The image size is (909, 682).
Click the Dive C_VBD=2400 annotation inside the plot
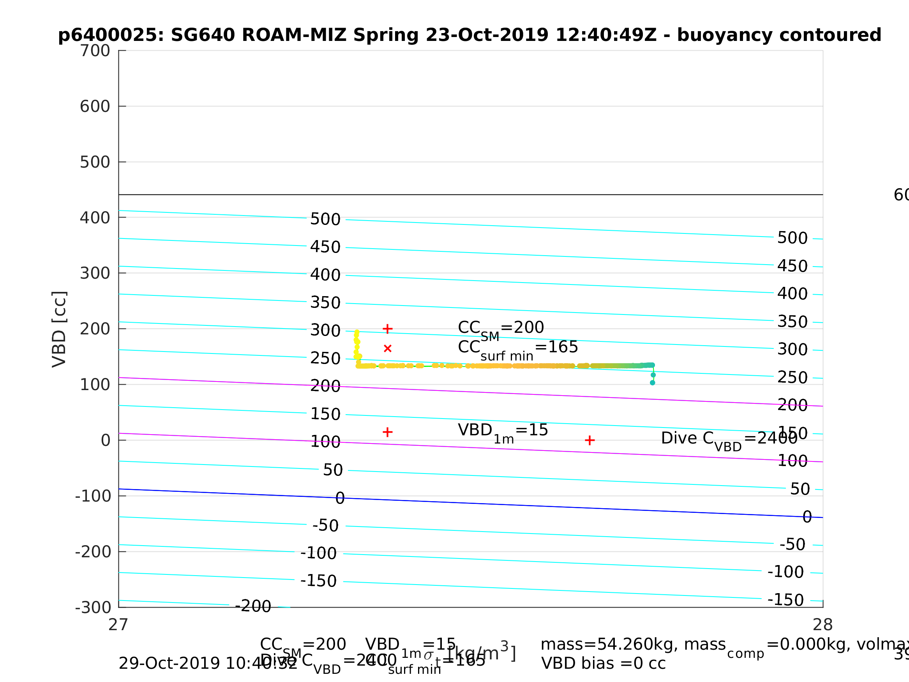729,441
